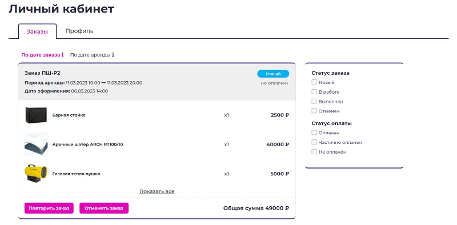Click the Статус заказа filter heading
This screenshot has height=225, width=457.
pyautogui.click(x=331, y=73)
